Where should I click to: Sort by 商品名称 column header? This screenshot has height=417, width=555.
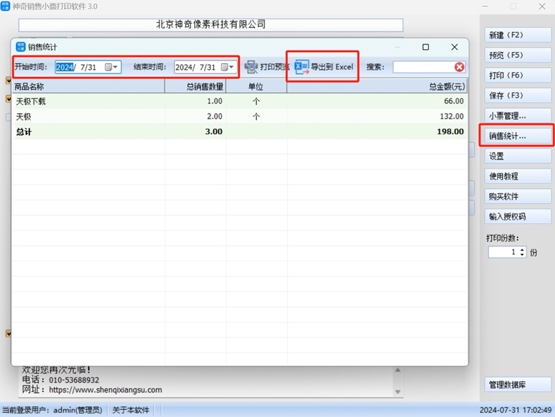[x=89, y=86]
